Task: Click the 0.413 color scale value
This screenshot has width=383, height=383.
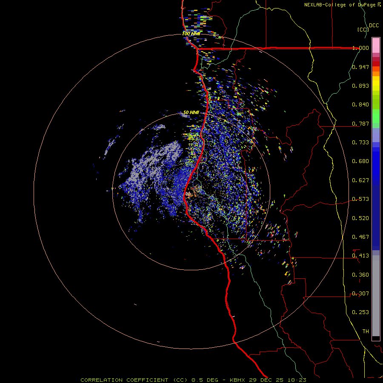Action: tap(360, 256)
